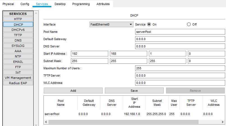Switch to the Physical tab

click(x=8, y=4)
